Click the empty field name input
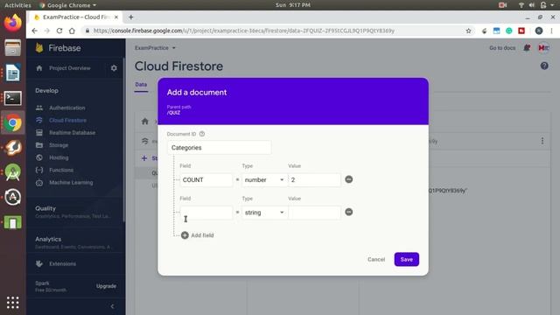This screenshot has width=560, height=315. [x=206, y=213]
